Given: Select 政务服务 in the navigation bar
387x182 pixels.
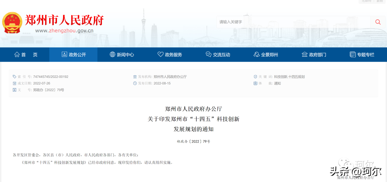Looking at the screenshot, I should click(x=169, y=55).
